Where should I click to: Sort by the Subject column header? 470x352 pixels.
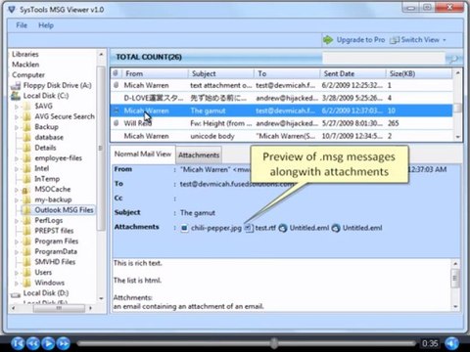coord(221,73)
